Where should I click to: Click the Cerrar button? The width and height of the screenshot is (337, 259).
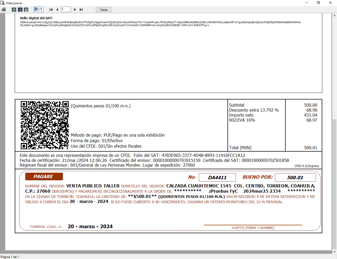(x=104, y=9)
